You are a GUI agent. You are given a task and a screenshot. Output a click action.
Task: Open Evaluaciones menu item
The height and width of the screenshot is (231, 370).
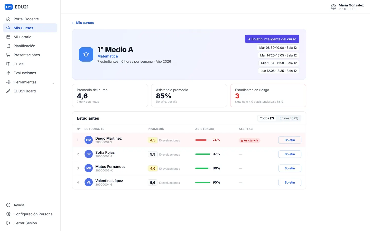[30, 73]
